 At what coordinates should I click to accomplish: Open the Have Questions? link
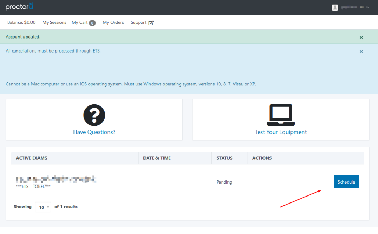[94, 132]
